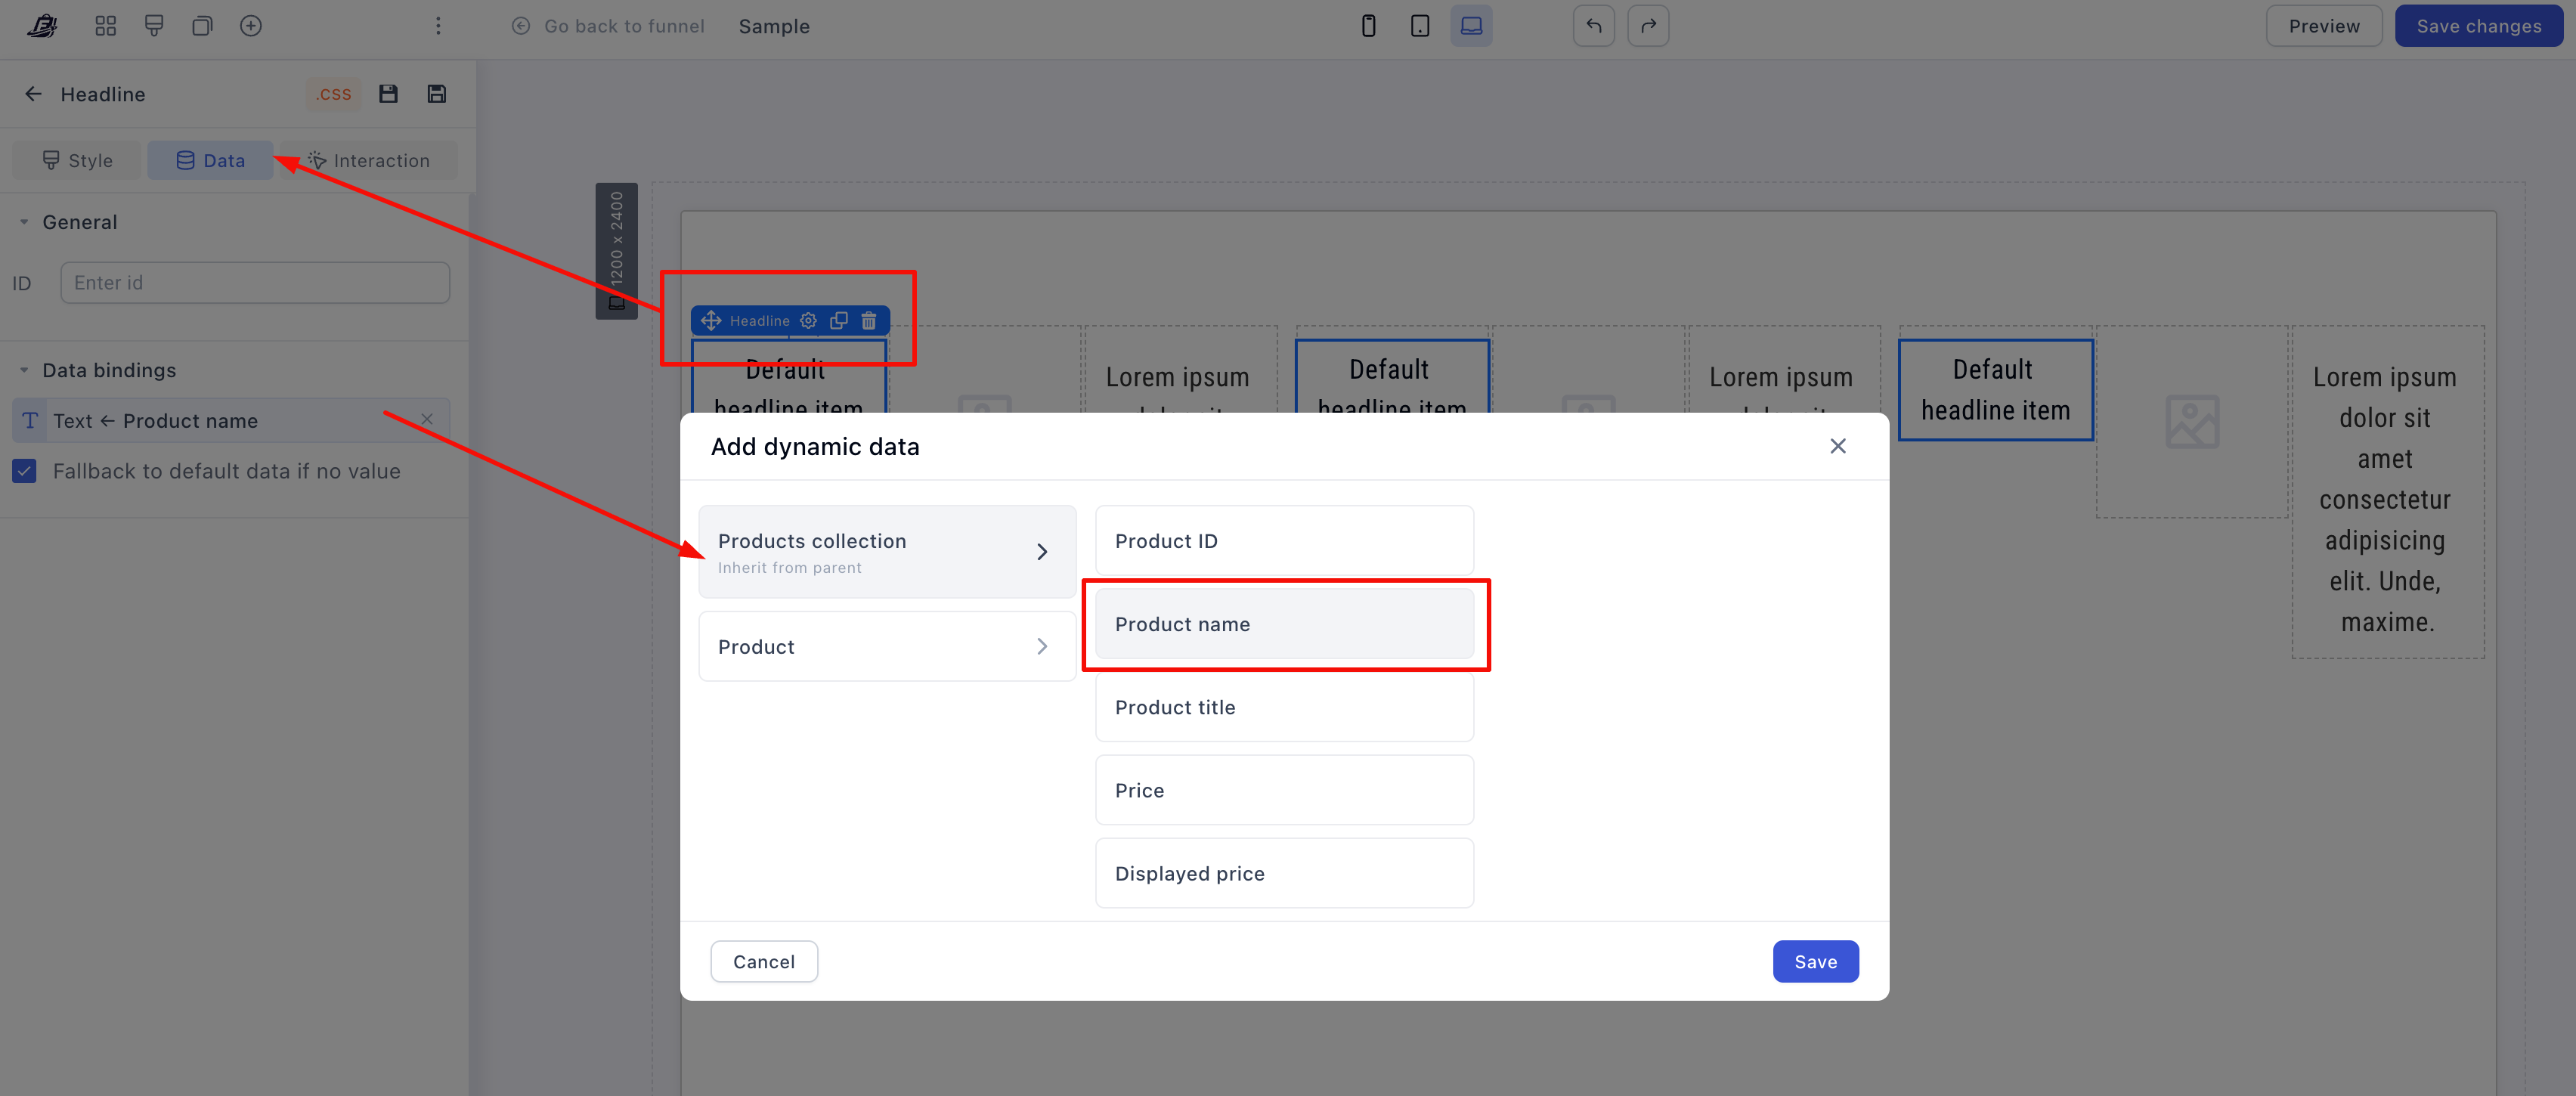
Task: Select Product ID field
Action: [1284, 541]
